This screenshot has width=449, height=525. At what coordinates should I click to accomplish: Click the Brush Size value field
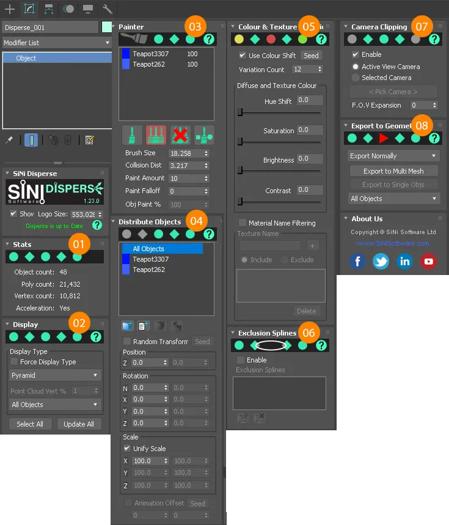click(185, 153)
